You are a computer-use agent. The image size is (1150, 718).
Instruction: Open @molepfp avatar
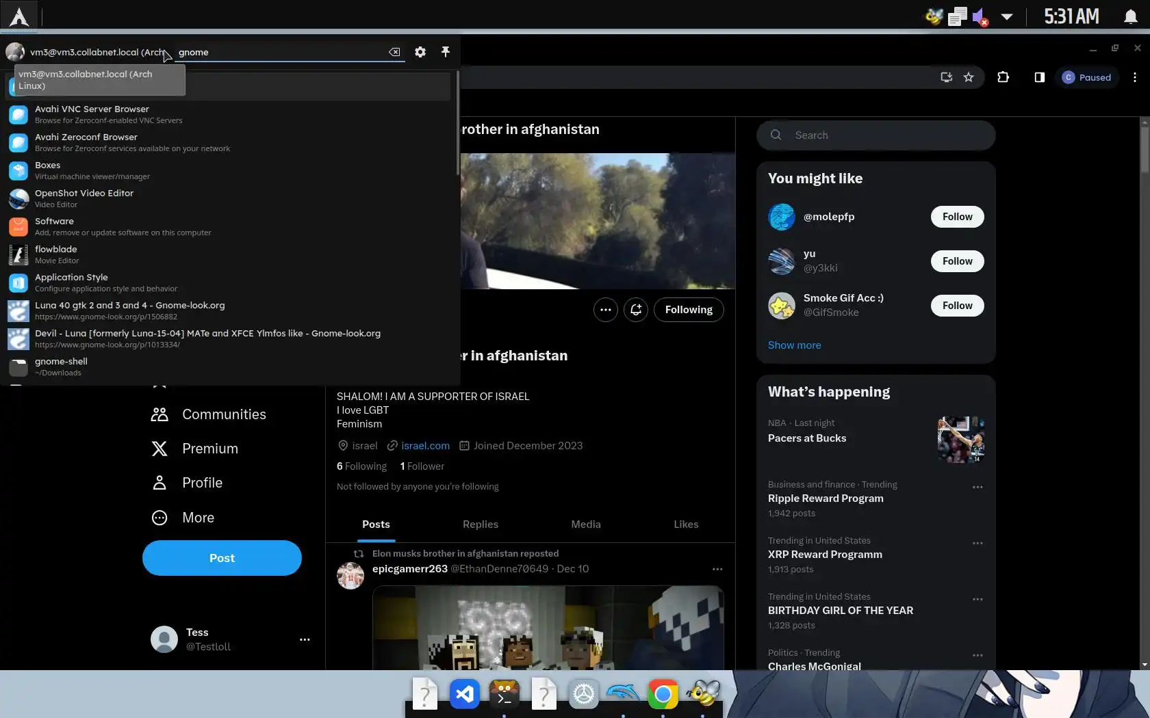click(782, 217)
